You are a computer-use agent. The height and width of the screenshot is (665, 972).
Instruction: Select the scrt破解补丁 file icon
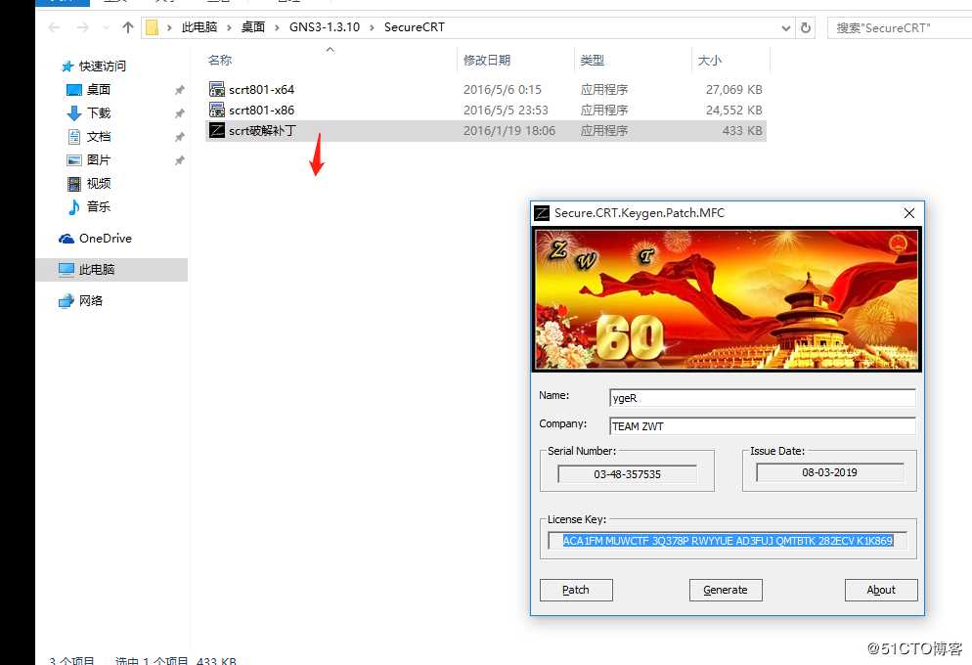click(216, 130)
